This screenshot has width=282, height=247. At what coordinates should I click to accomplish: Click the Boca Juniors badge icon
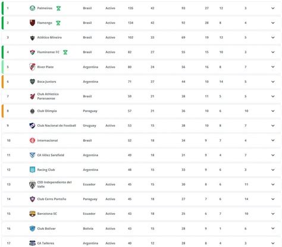tap(32, 82)
